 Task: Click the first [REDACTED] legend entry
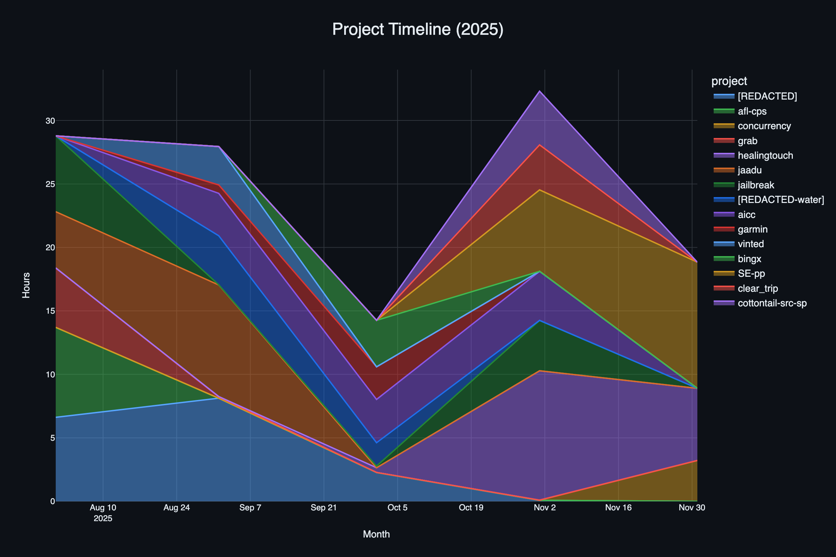pyautogui.click(x=767, y=96)
